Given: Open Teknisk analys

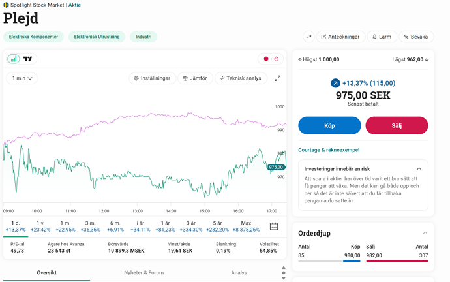Looking at the screenshot, I should click(x=241, y=78).
